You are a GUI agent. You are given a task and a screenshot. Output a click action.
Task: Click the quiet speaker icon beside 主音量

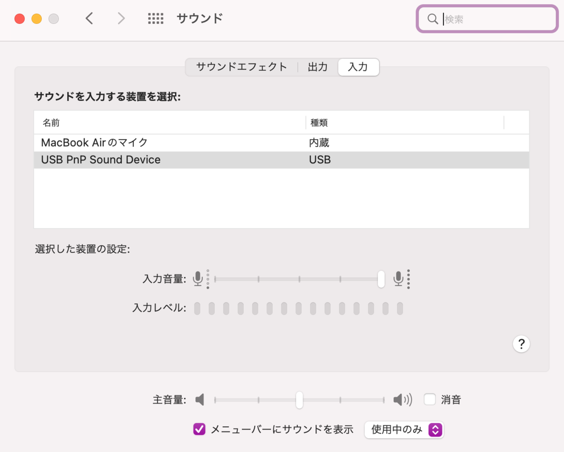199,399
